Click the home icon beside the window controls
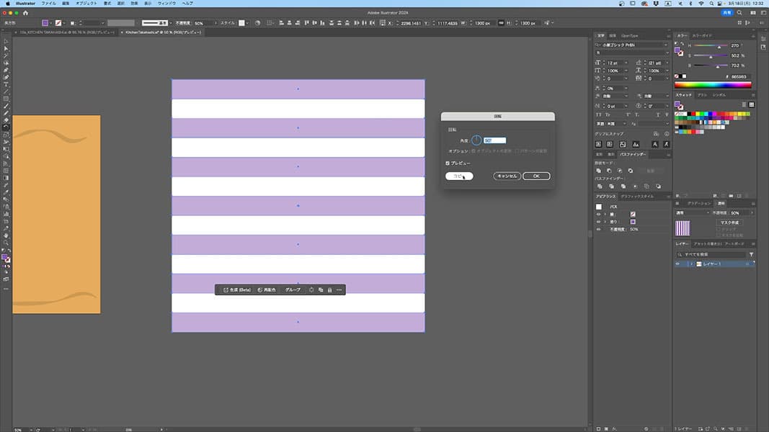 click(26, 12)
